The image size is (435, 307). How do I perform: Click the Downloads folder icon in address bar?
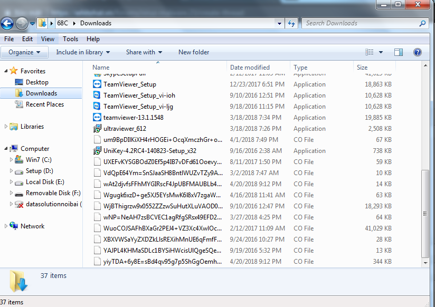42,23
